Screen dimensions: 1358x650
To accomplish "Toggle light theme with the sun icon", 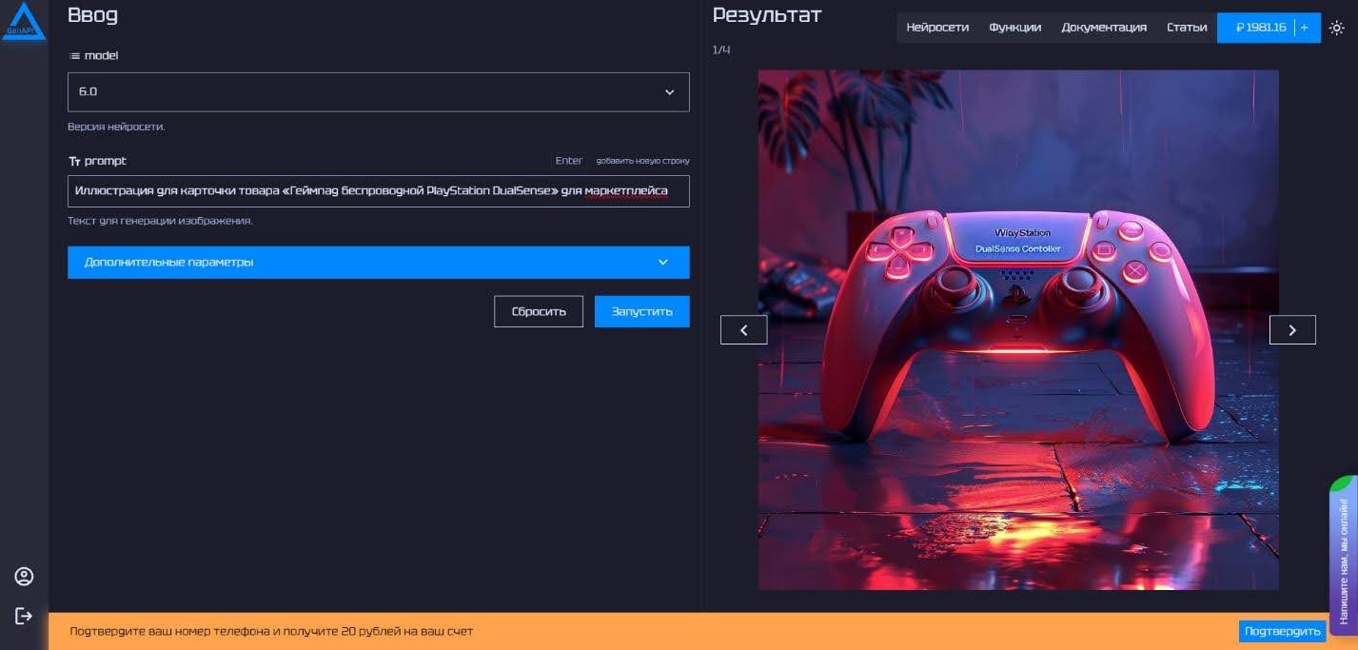I will click(1337, 28).
